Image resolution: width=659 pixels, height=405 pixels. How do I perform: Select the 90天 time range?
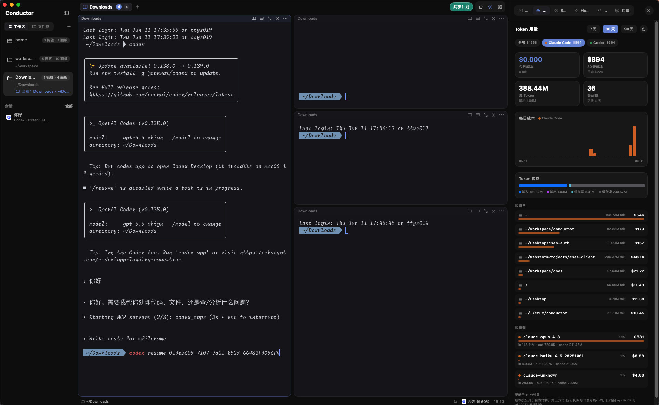[629, 29]
